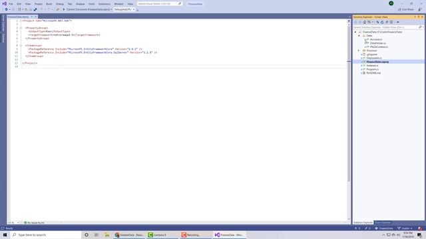Click the Search Visual Studio box

click(x=160, y=4)
